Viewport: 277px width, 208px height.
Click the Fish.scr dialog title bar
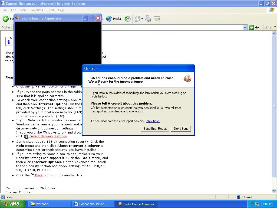138,69
